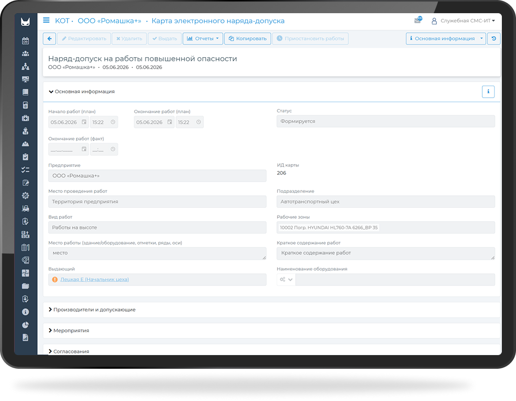
Task: Expand the Согласования section
Action: (x=69, y=351)
